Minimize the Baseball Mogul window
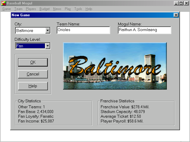The height and width of the screenshot is (142, 190). (176, 3)
